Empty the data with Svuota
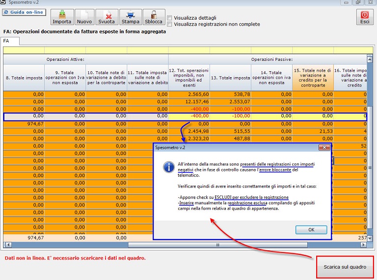The height and width of the screenshot is (280, 377). (107, 17)
